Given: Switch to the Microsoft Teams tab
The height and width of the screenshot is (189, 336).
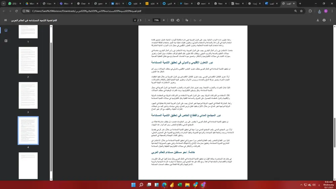Looking at the screenshot, I should tap(66, 3).
